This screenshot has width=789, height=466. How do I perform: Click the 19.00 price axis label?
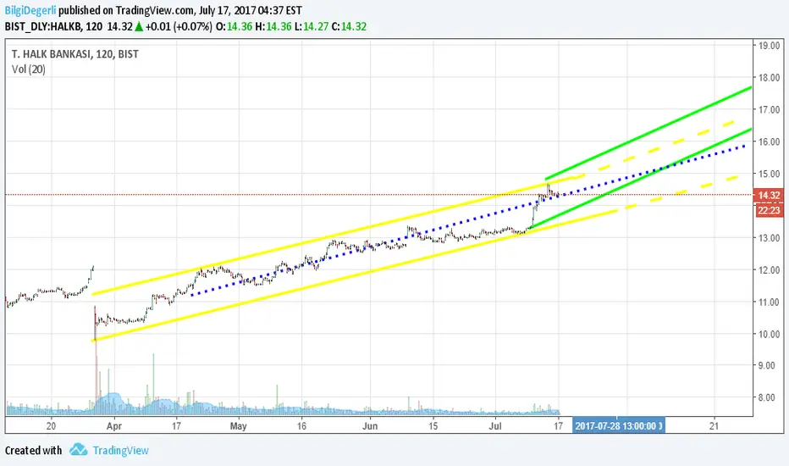click(769, 46)
